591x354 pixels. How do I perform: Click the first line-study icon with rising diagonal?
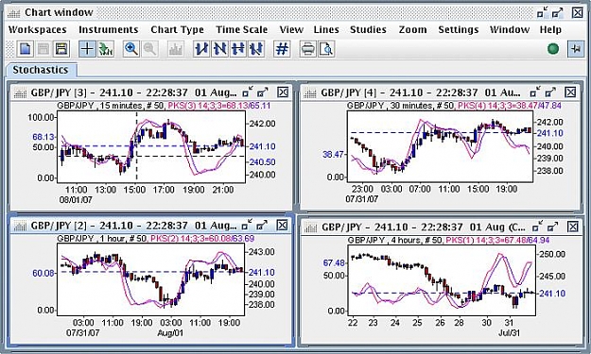pos(201,49)
